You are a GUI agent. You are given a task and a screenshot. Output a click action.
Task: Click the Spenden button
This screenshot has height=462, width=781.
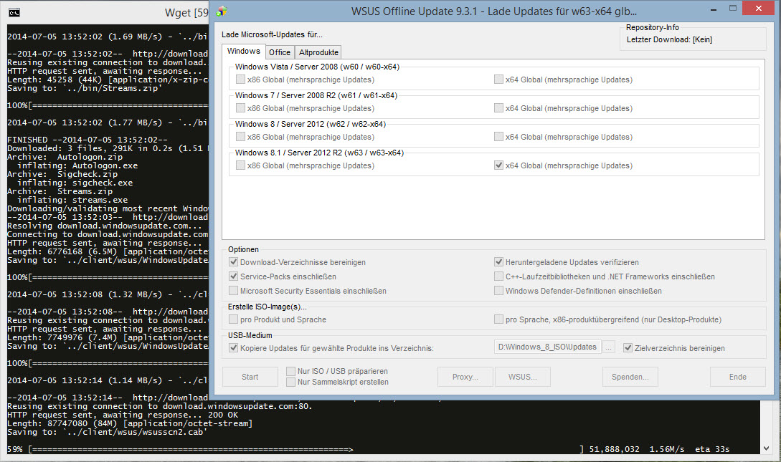pos(630,377)
